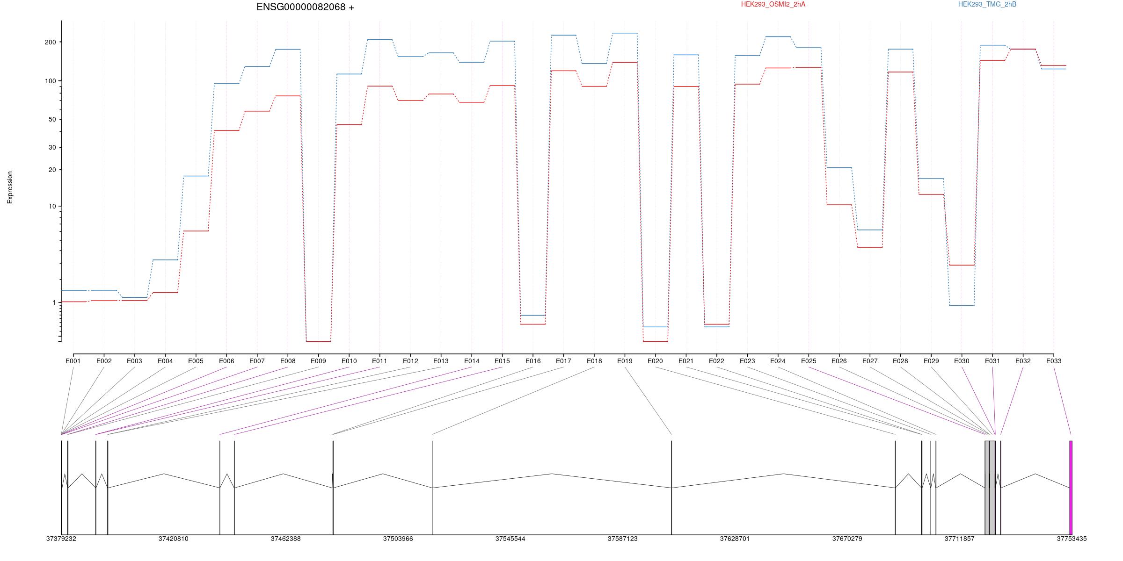
Task: Click the exon label E012
Action: (410, 361)
